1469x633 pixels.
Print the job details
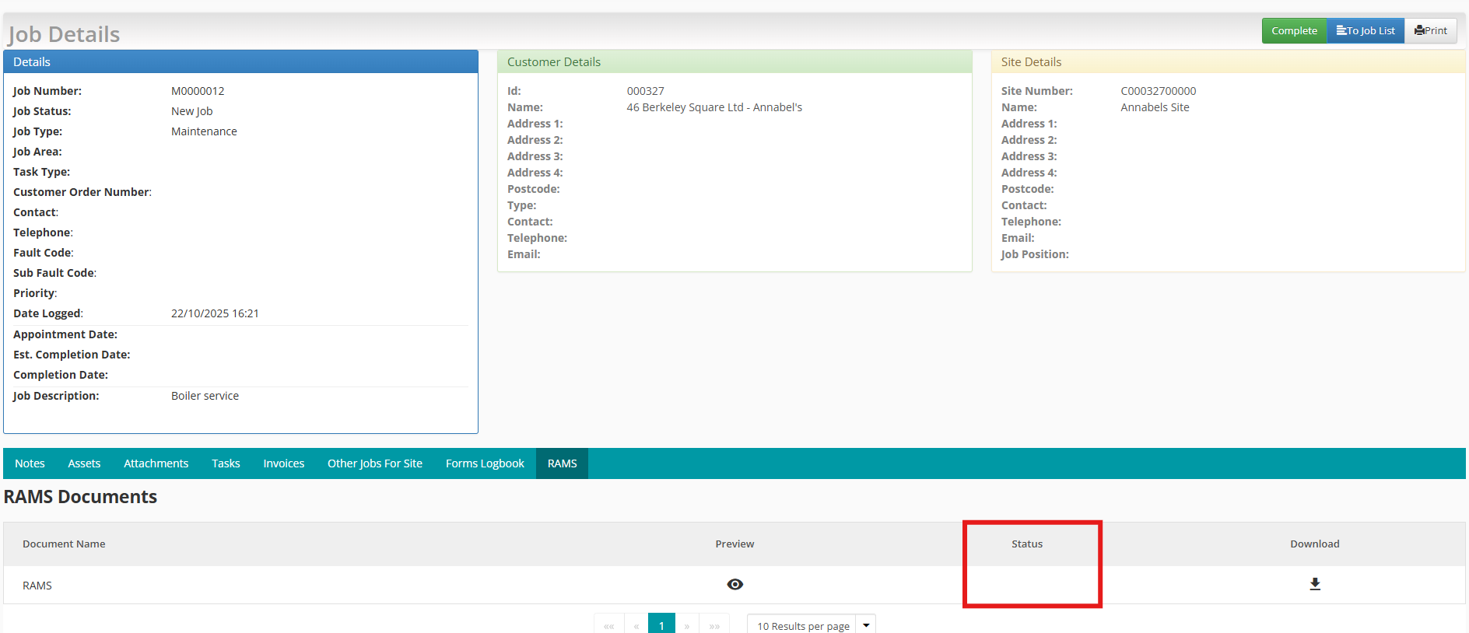point(1431,31)
